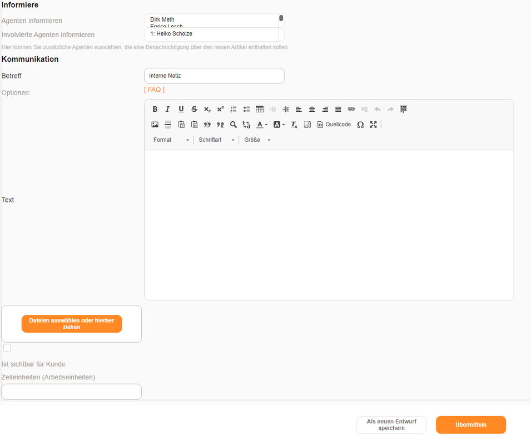Switch to Quellcode source view
531x445 pixels.
point(334,125)
